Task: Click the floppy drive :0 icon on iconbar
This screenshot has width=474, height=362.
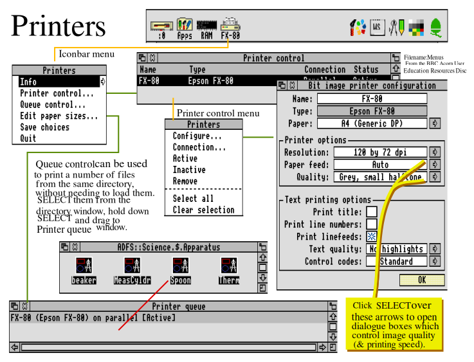Action: pos(161,29)
